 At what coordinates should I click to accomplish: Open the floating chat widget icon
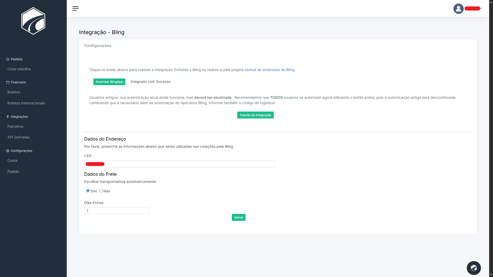pyautogui.click(x=474, y=268)
